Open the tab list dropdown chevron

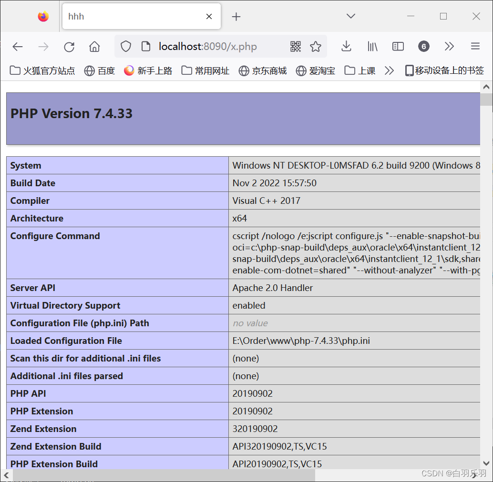(x=350, y=16)
